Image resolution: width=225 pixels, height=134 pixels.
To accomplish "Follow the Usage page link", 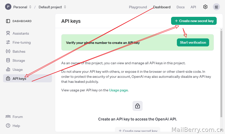I will pos(118,90).
